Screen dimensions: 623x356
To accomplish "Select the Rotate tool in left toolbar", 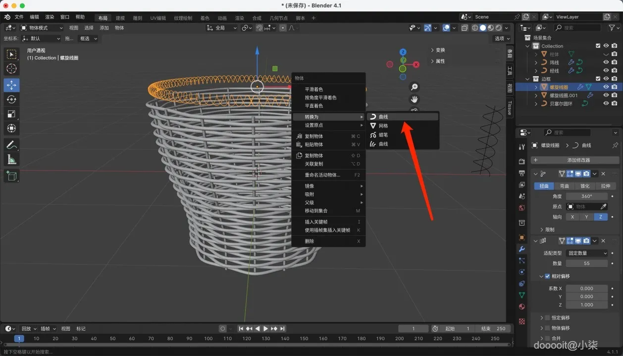I will 11,99.
